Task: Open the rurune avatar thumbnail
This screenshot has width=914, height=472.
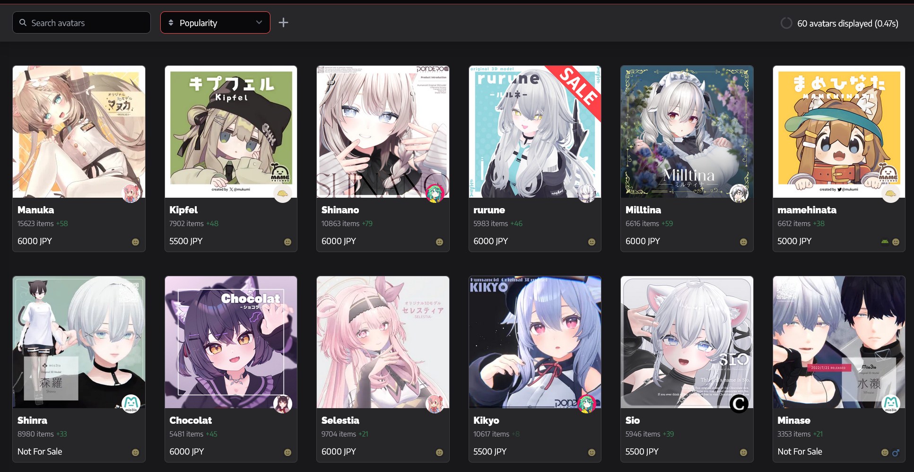Action: pyautogui.click(x=535, y=131)
